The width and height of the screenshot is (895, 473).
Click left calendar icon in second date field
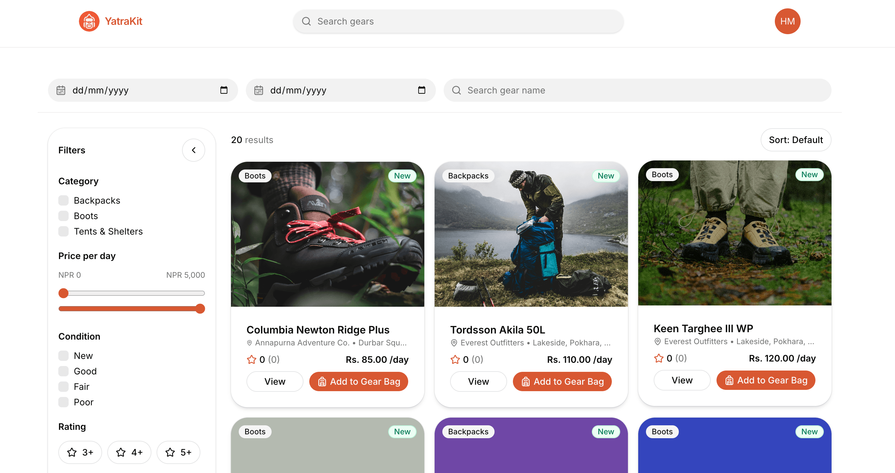tap(258, 90)
